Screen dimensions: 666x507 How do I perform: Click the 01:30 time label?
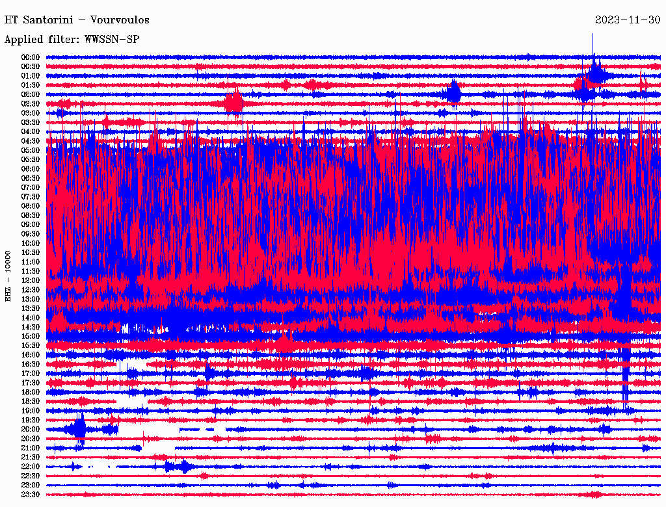(31, 85)
